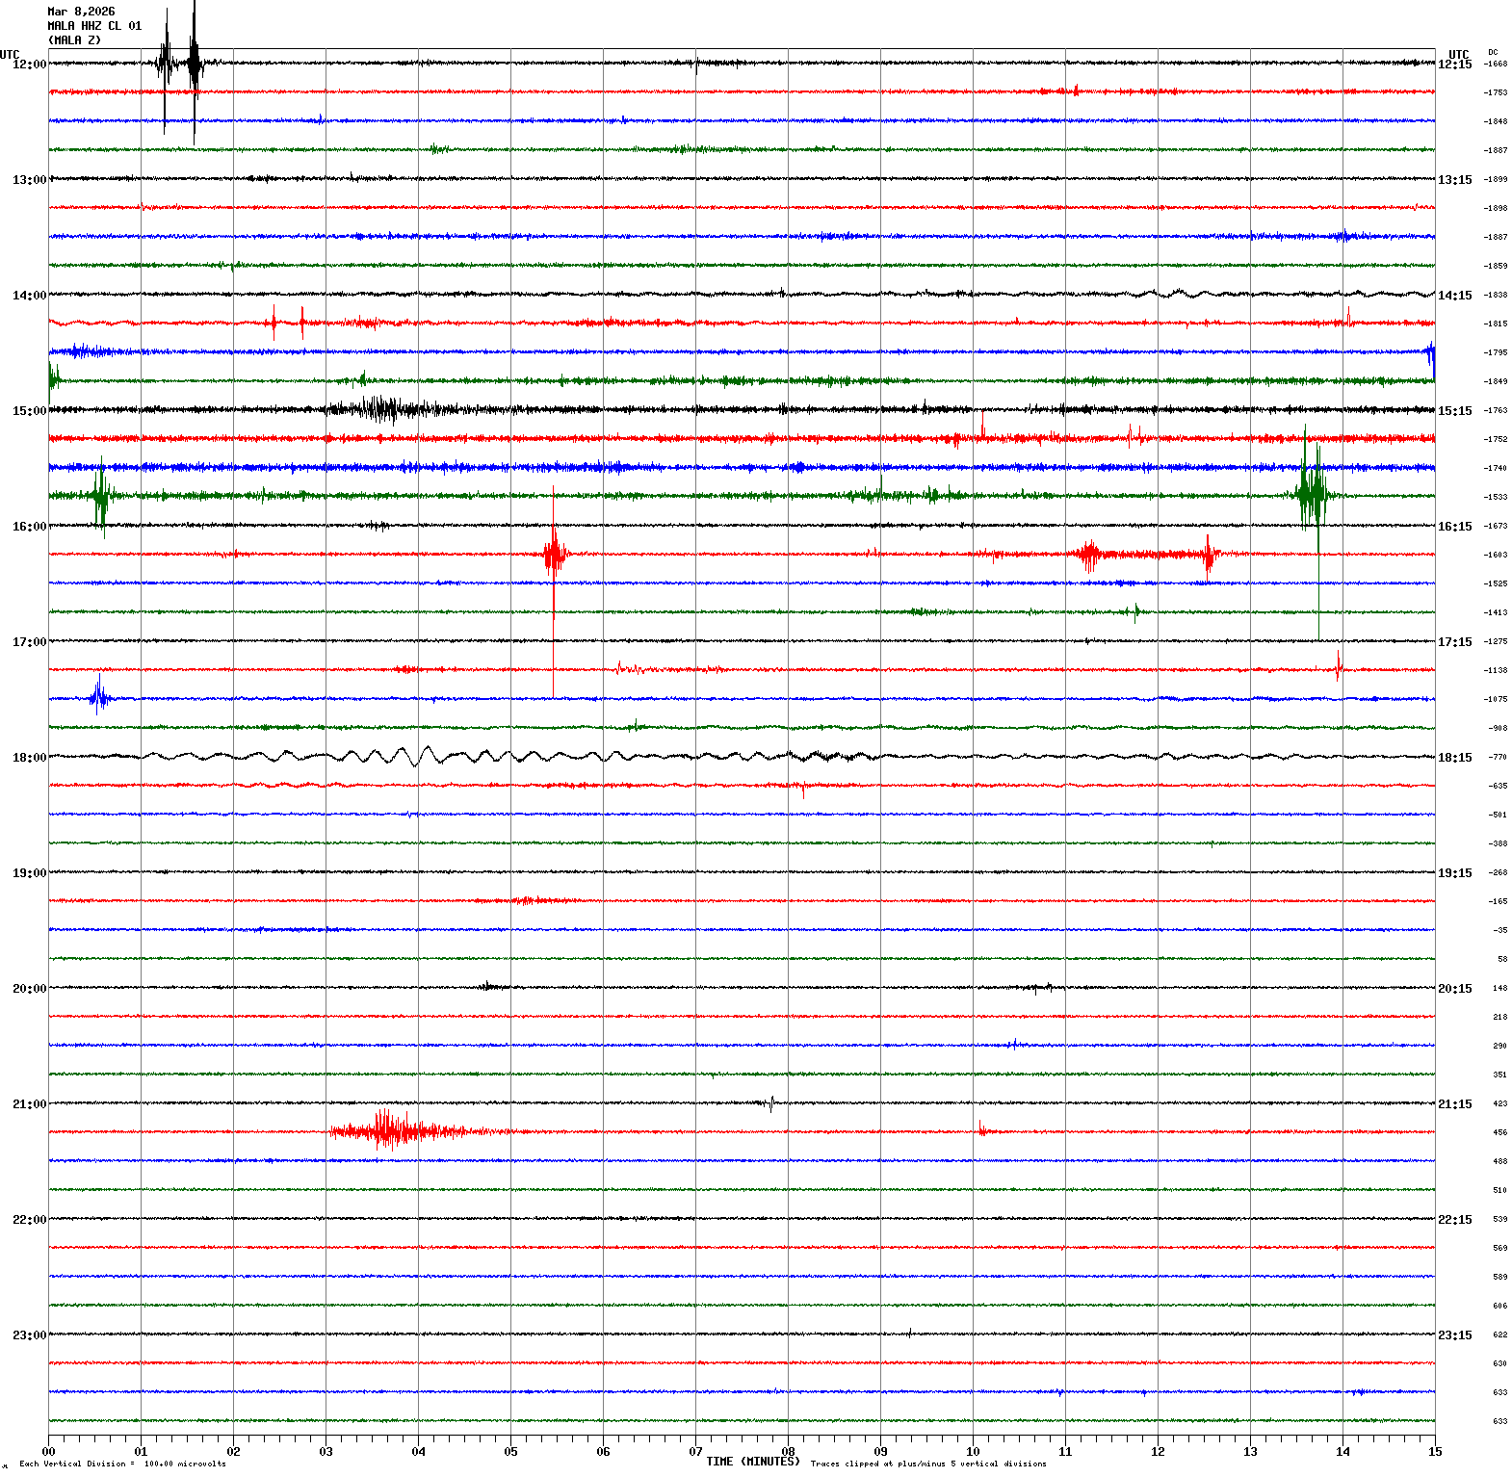Click the black event on the 12:00 trace
This screenshot has height=1477, width=1512.
pyautogui.click(x=193, y=65)
